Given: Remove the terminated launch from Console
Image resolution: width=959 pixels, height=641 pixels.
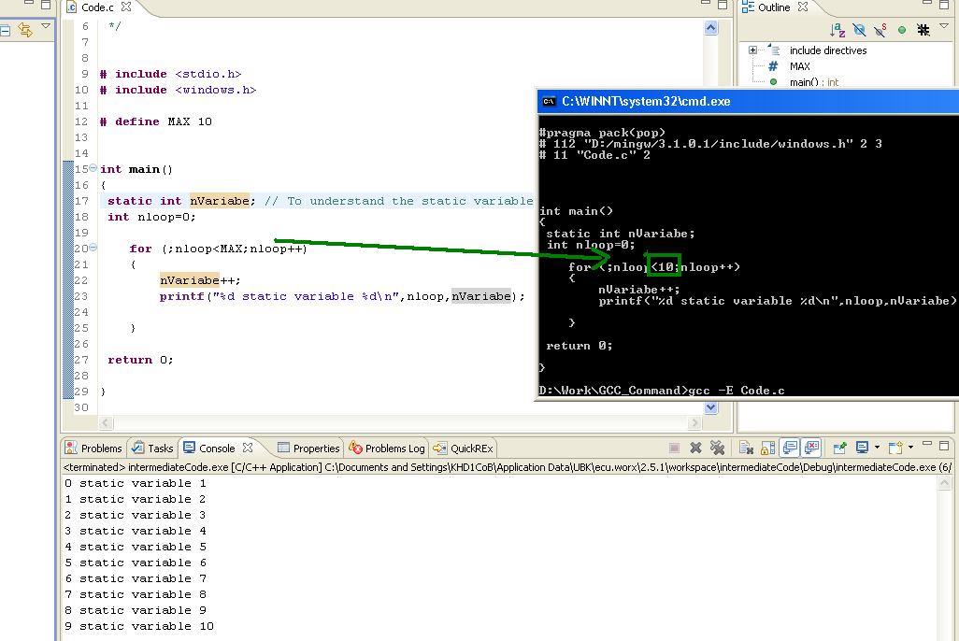Looking at the screenshot, I should 695,448.
